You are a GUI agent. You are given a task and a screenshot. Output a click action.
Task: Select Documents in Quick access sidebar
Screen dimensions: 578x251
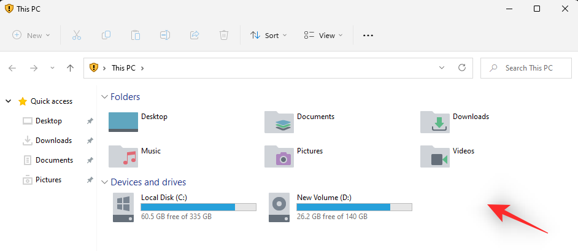pyautogui.click(x=54, y=160)
